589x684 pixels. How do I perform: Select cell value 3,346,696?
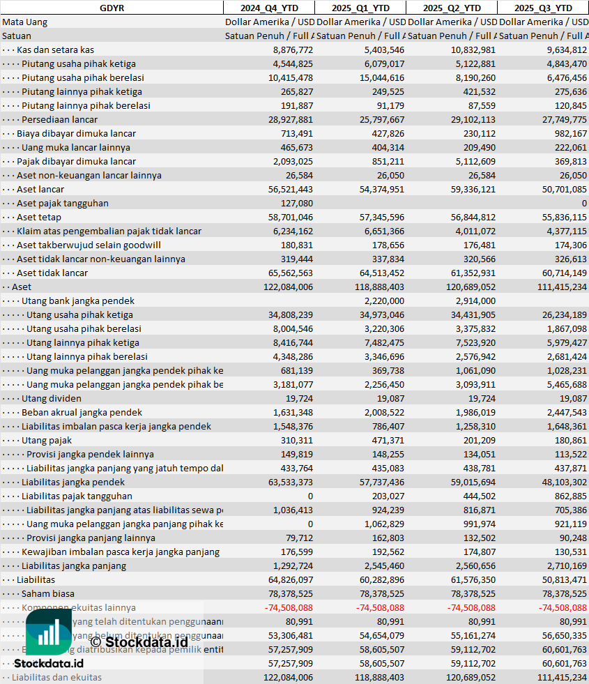click(x=385, y=357)
